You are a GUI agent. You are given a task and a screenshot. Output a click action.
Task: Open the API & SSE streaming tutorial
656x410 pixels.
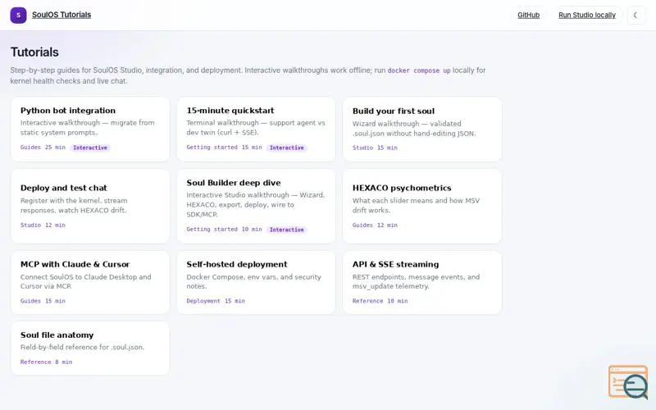(422, 282)
